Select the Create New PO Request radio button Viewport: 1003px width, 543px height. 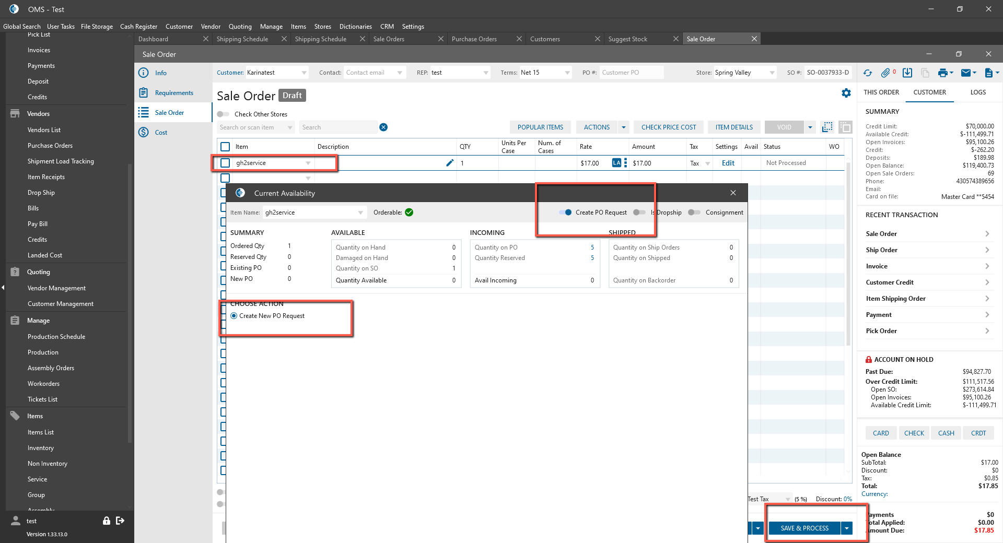coord(234,316)
